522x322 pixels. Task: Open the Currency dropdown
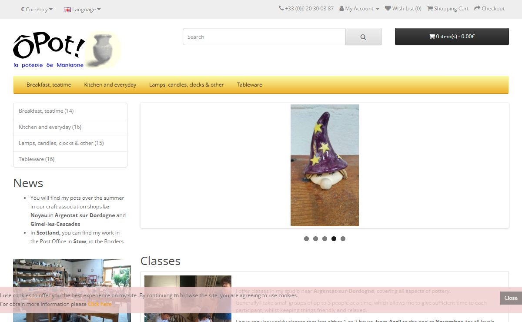click(37, 10)
